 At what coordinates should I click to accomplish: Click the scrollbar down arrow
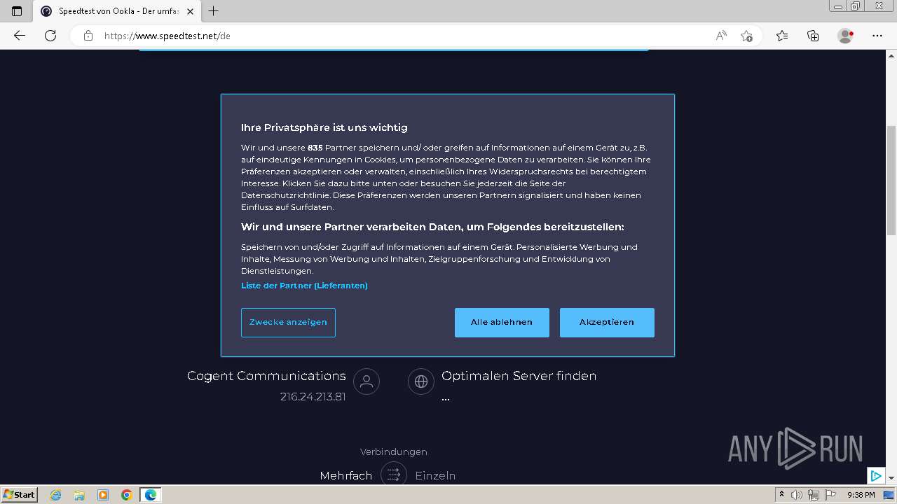tap(891, 478)
